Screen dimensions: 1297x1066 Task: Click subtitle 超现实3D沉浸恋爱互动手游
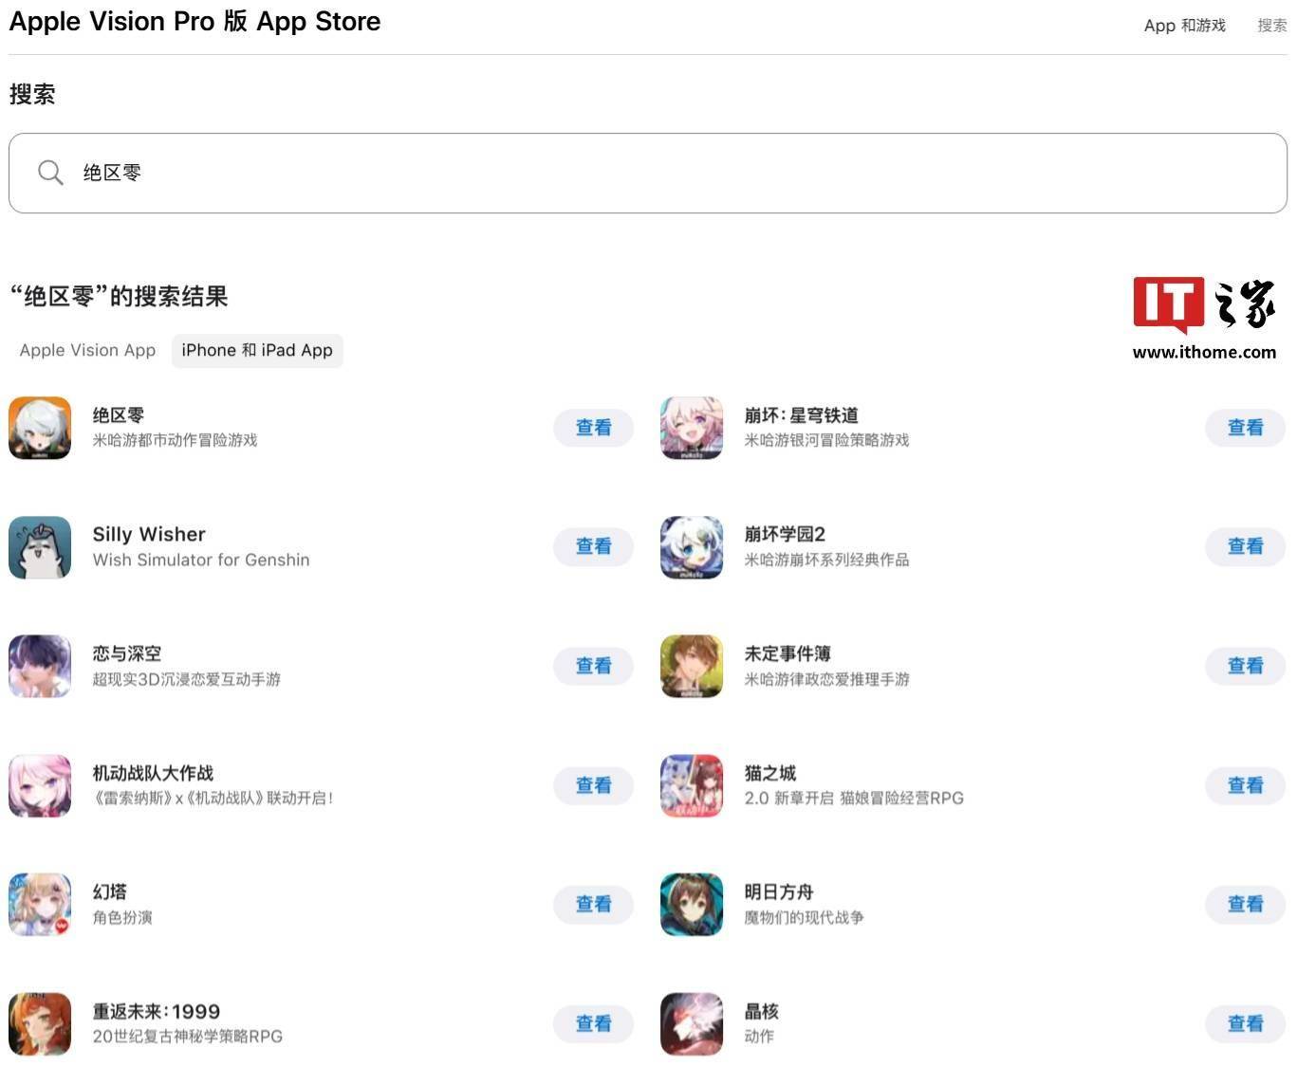pos(187,679)
